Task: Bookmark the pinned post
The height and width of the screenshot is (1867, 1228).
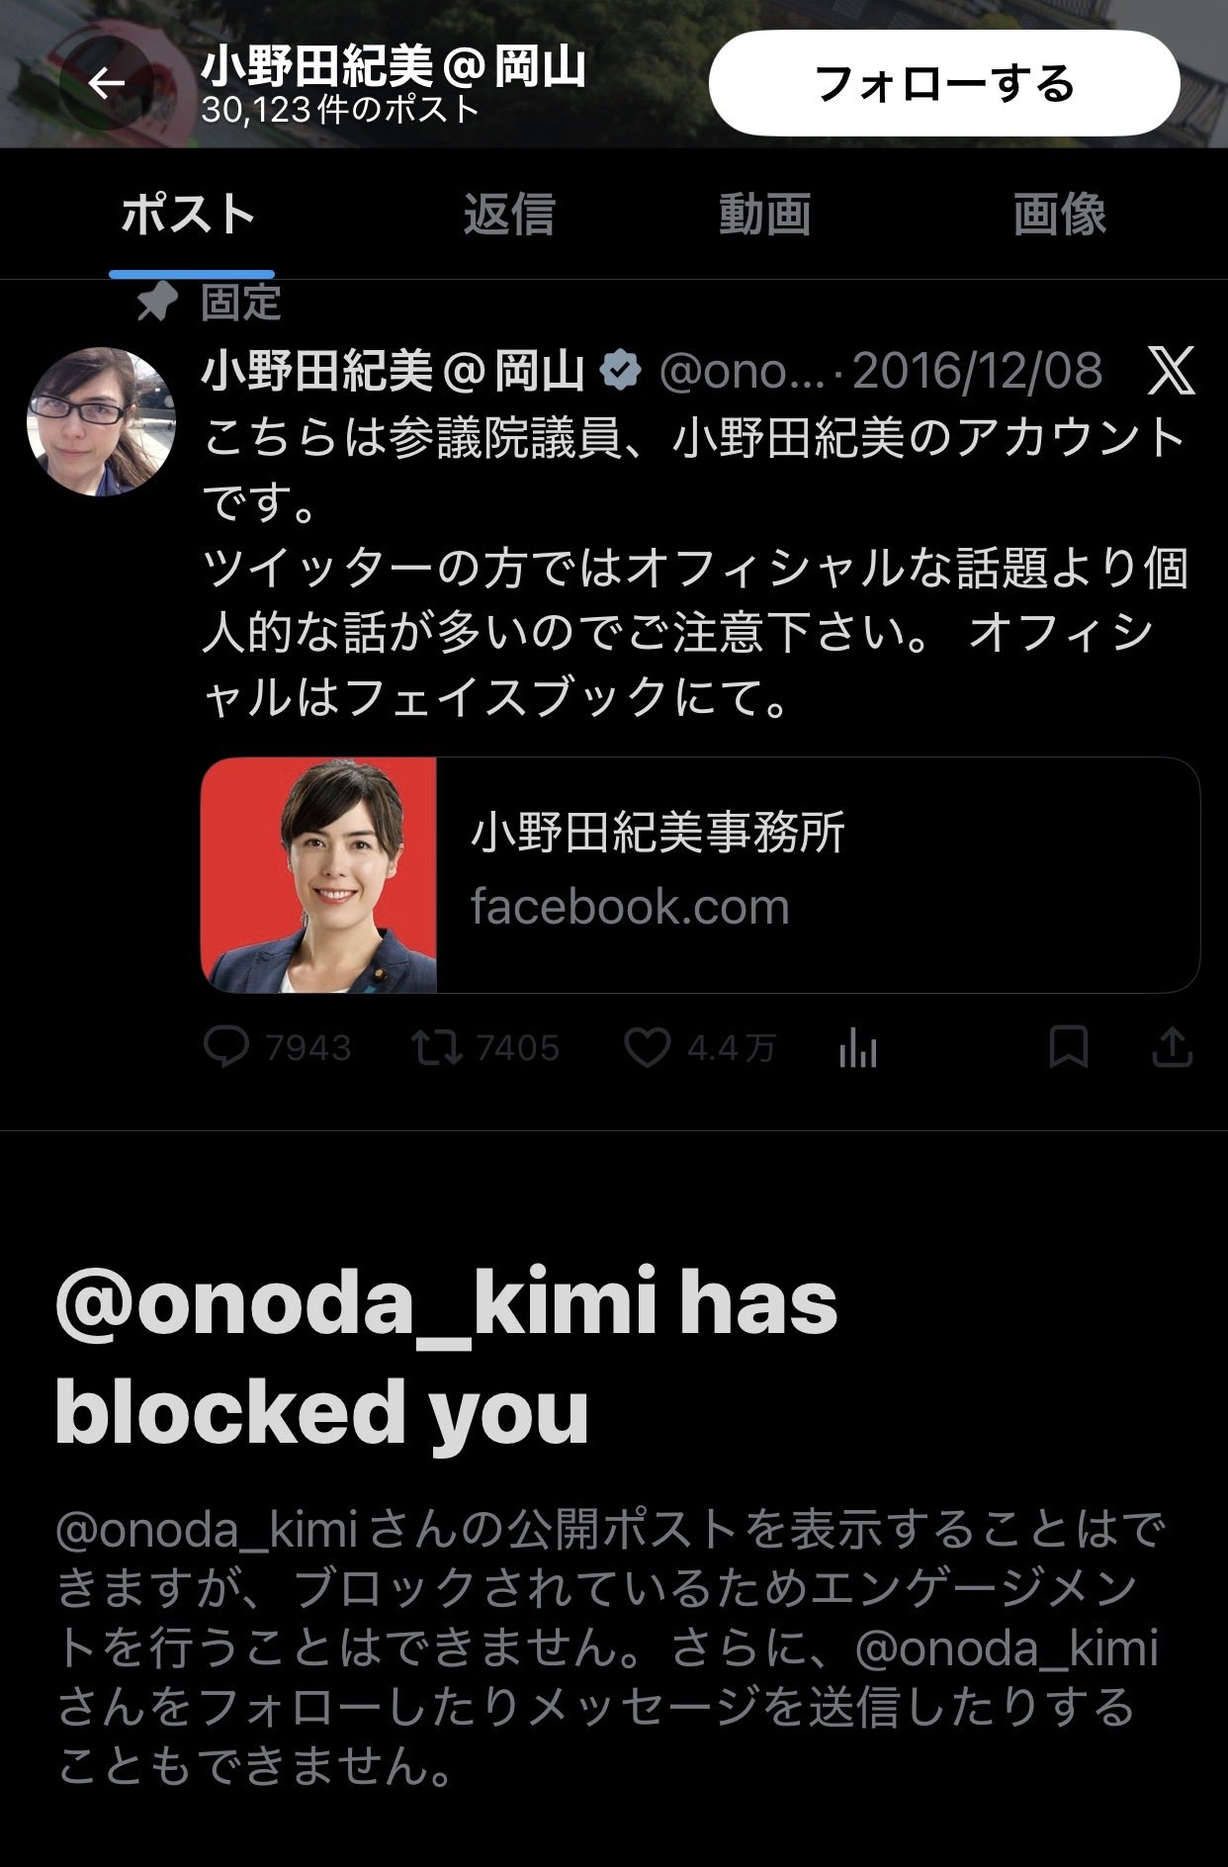Action: (x=1068, y=1047)
